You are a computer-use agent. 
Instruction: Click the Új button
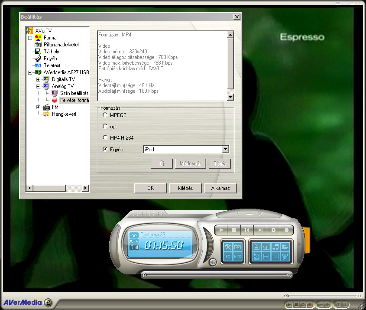[162, 163]
